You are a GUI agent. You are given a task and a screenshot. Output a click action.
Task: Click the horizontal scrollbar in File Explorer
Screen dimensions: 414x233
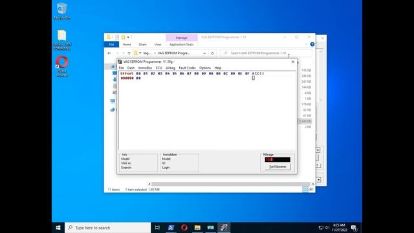[x=231, y=184]
